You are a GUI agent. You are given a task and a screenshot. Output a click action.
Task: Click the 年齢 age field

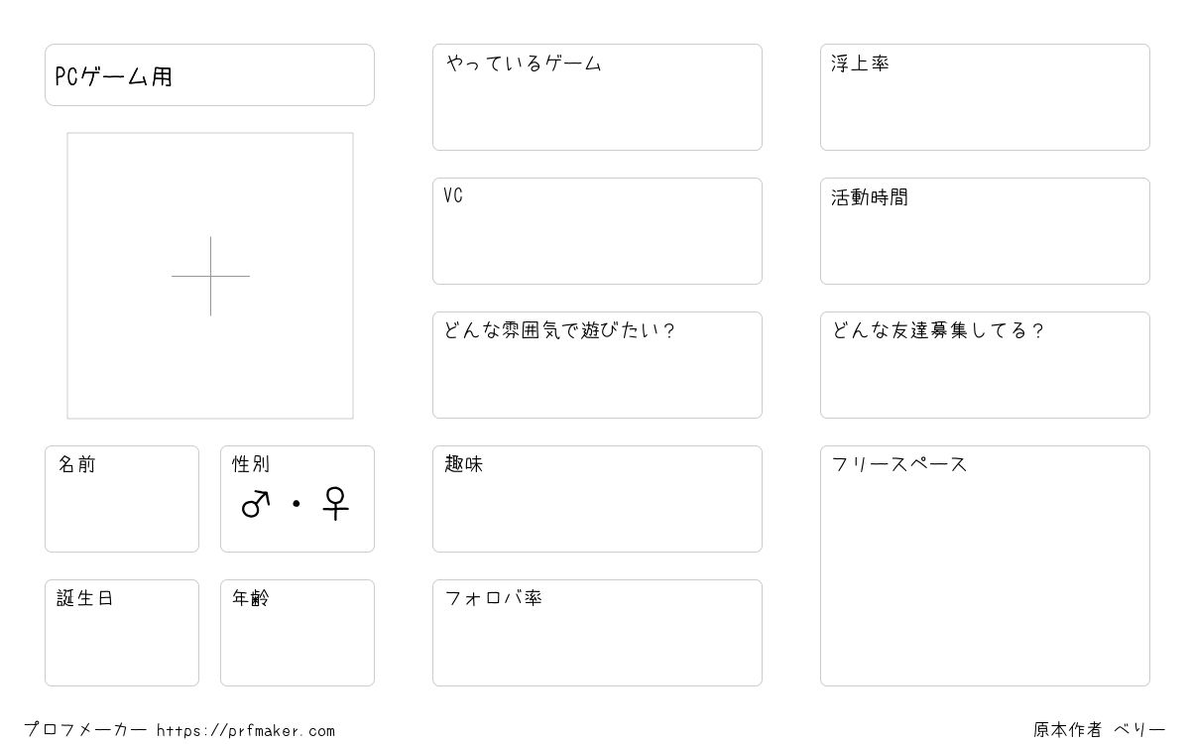[x=297, y=633]
